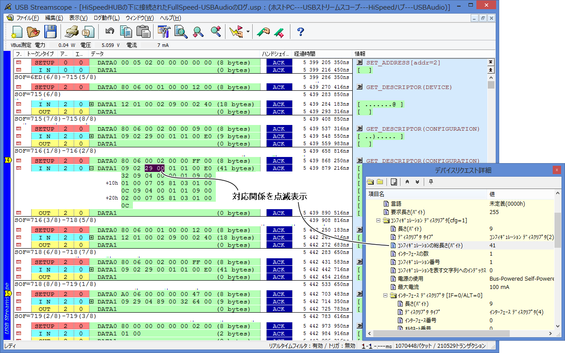Expand IN 18 bytes row at time 5 442 261
Screen dimensions: 565x353
pos(92,238)
